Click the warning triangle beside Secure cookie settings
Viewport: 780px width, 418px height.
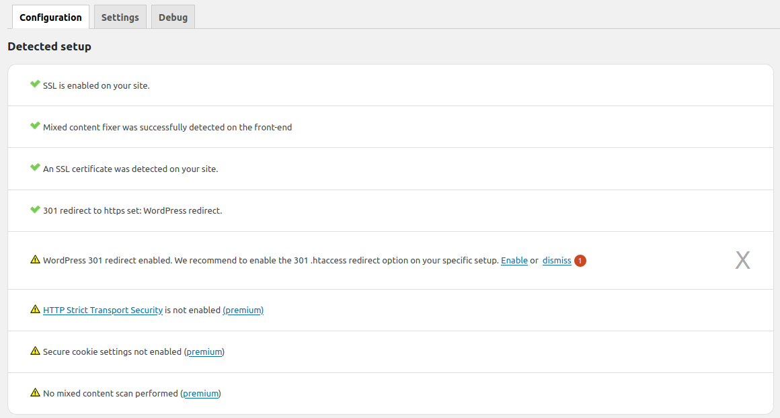tap(36, 351)
